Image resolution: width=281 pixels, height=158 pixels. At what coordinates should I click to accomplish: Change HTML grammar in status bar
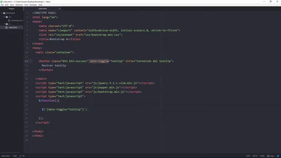[262, 156]
